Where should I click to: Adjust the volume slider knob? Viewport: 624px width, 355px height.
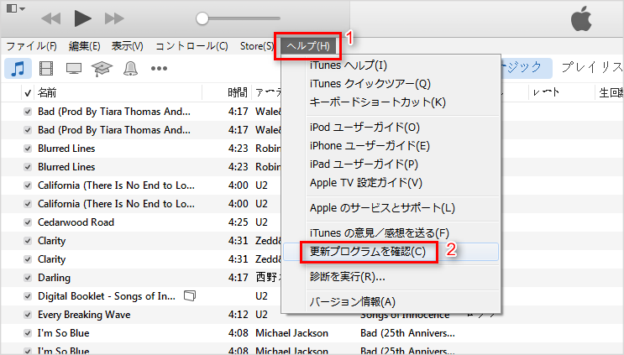pos(202,18)
